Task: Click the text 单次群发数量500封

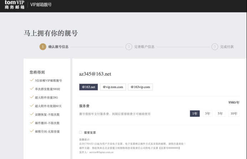Action: click(x=47, y=89)
